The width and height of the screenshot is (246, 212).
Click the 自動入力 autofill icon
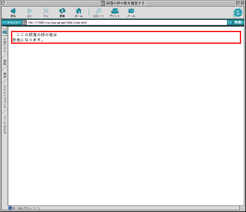98,13
